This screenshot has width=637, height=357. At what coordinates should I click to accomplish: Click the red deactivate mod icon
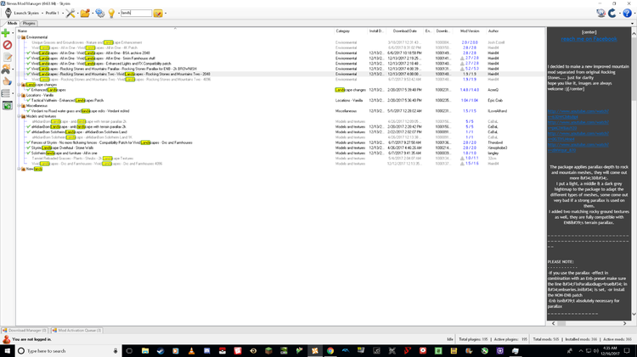coord(7,45)
